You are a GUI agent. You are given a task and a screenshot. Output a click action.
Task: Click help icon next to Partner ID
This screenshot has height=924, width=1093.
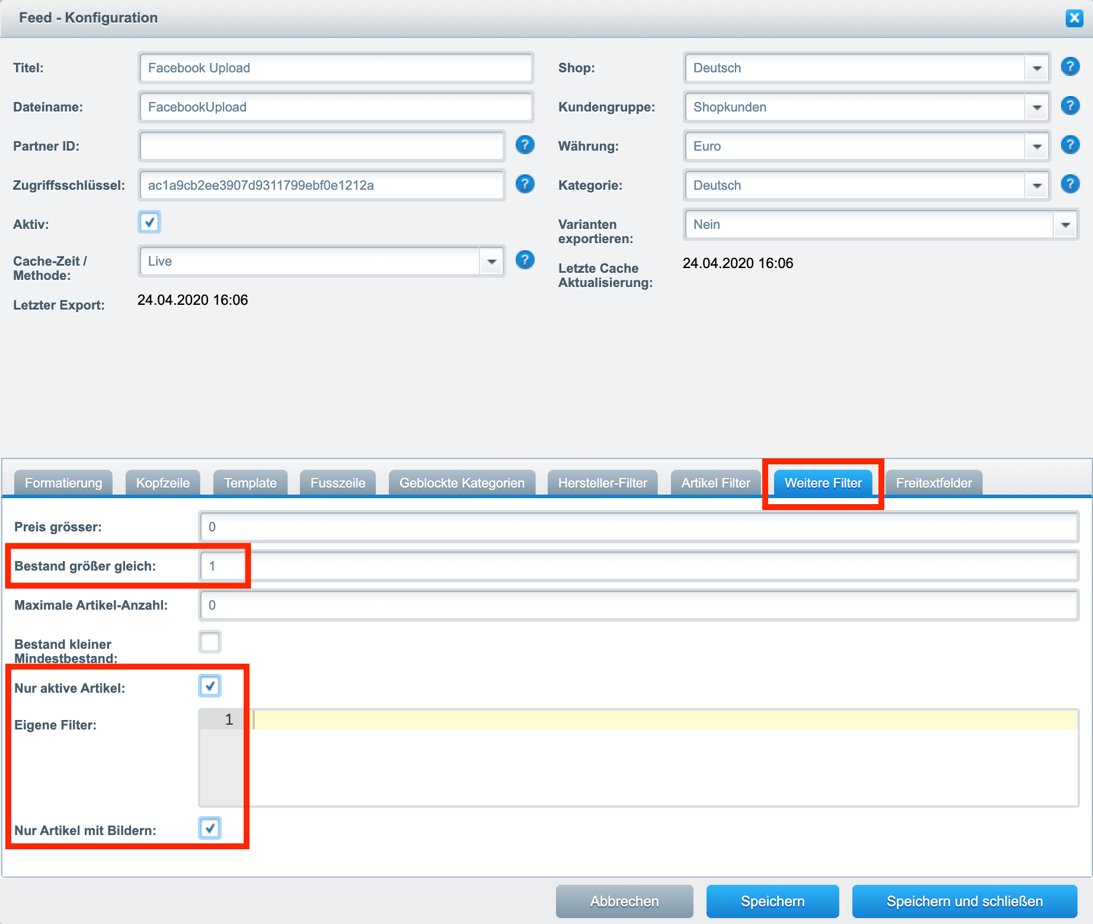525,145
